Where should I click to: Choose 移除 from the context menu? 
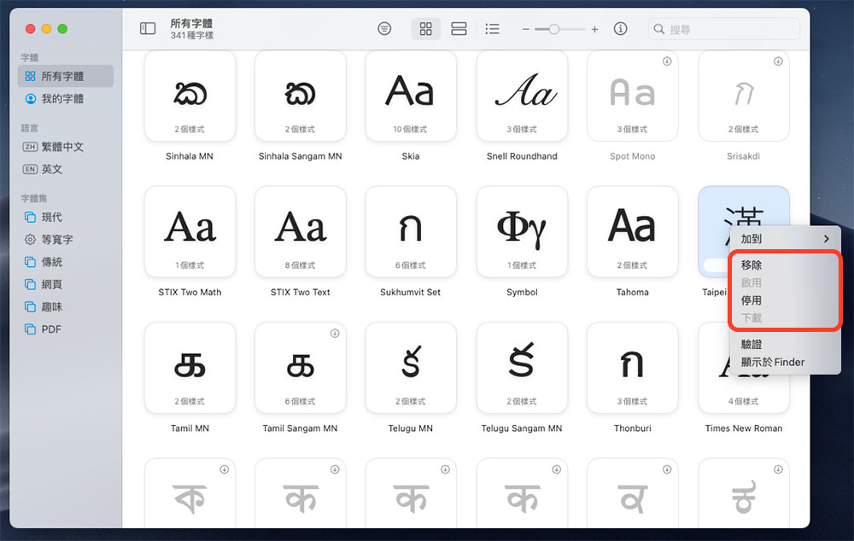(x=752, y=265)
